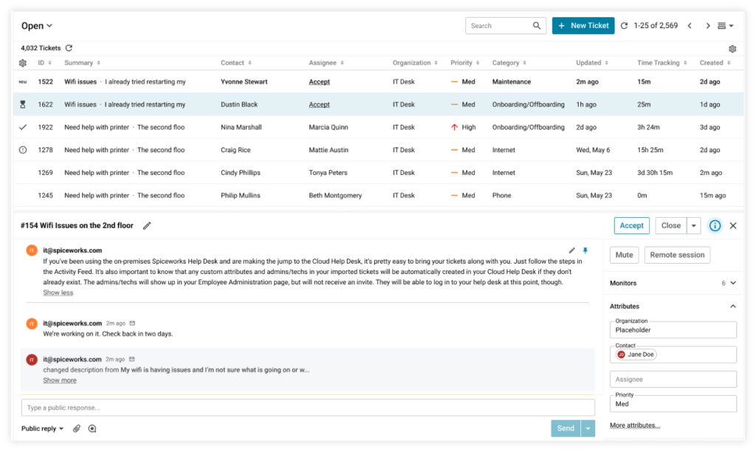Pin the first it@spiceworks.com message

(x=585, y=250)
